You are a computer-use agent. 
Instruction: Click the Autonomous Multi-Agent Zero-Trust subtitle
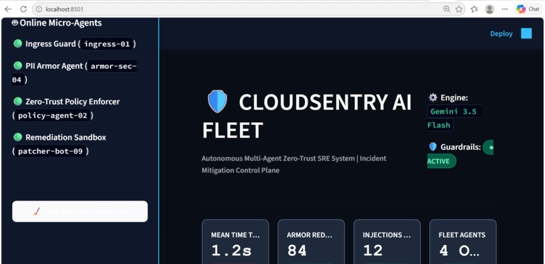pos(293,165)
